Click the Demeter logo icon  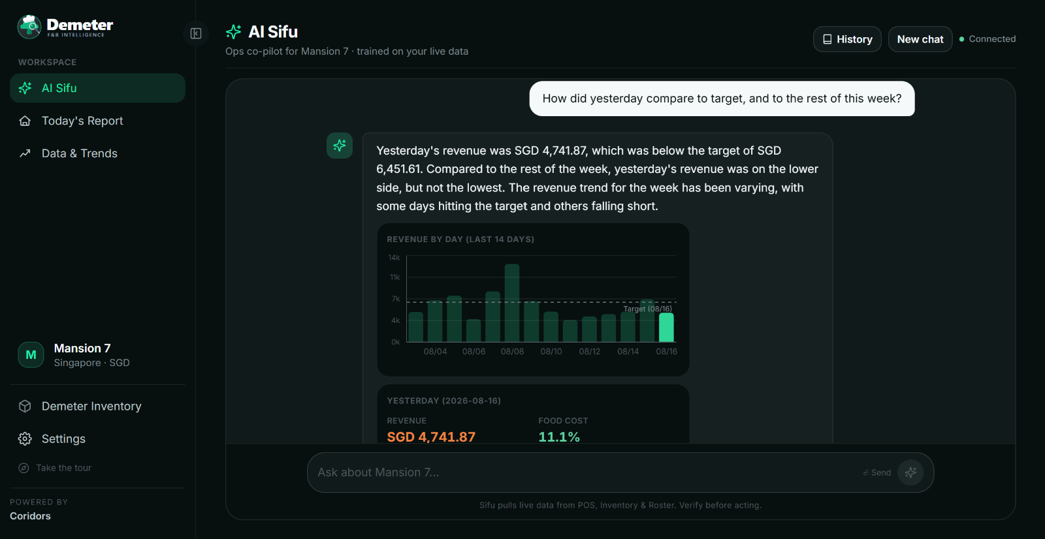click(29, 27)
